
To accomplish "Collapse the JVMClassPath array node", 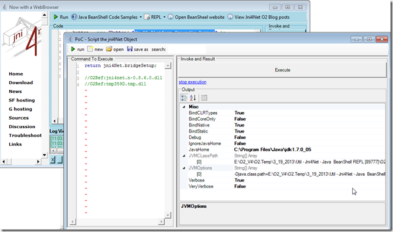I will 184,156.
